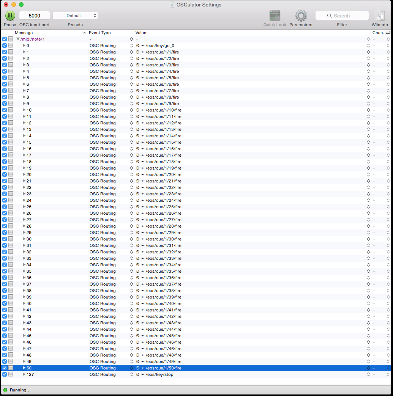Tick the gray checkbox for row 7

pyautogui.click(x=11, y=91)
